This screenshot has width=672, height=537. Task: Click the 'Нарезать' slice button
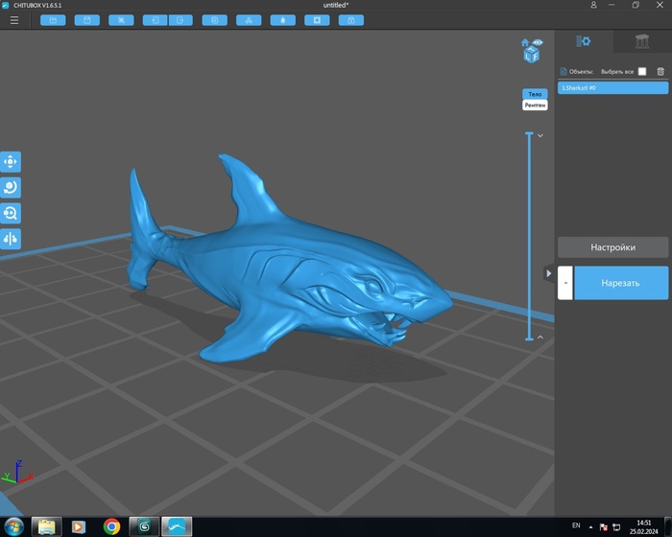[x=620, y=283]
